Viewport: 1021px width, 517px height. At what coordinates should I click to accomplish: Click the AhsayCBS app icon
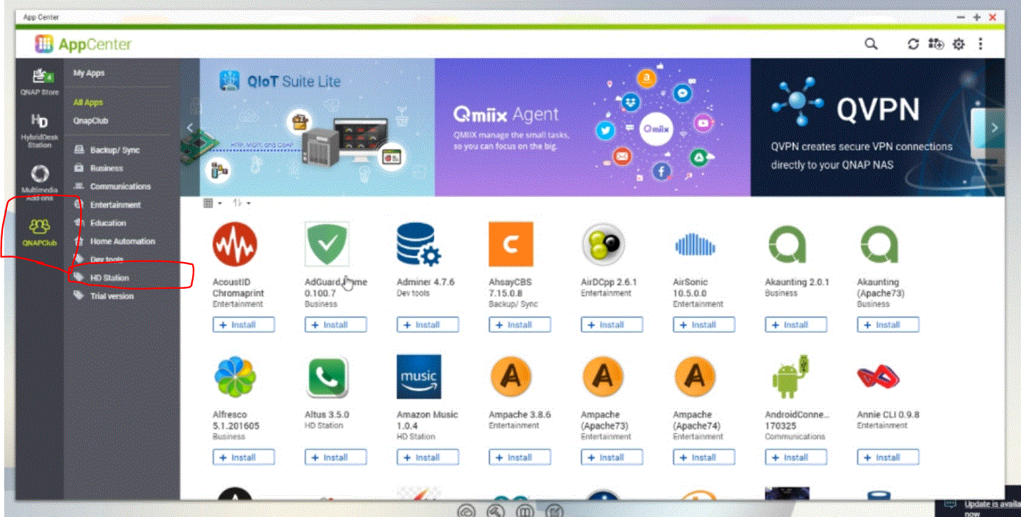click(510, 244)
